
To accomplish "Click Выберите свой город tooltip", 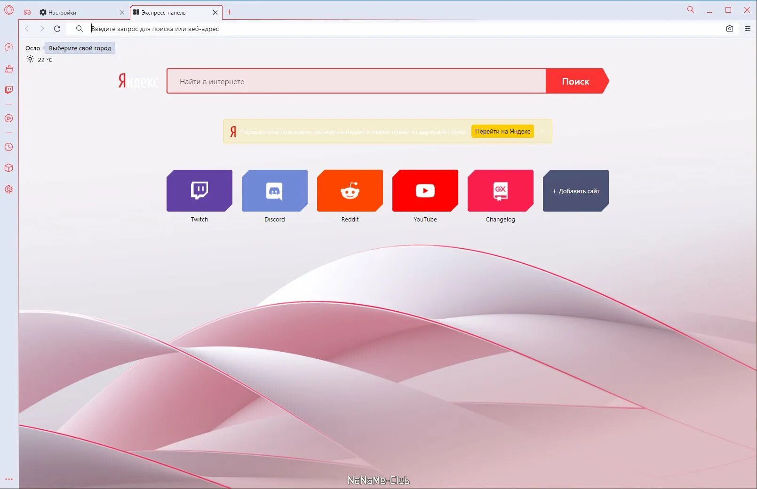I will pyautogui.click(x=80, y=48).
